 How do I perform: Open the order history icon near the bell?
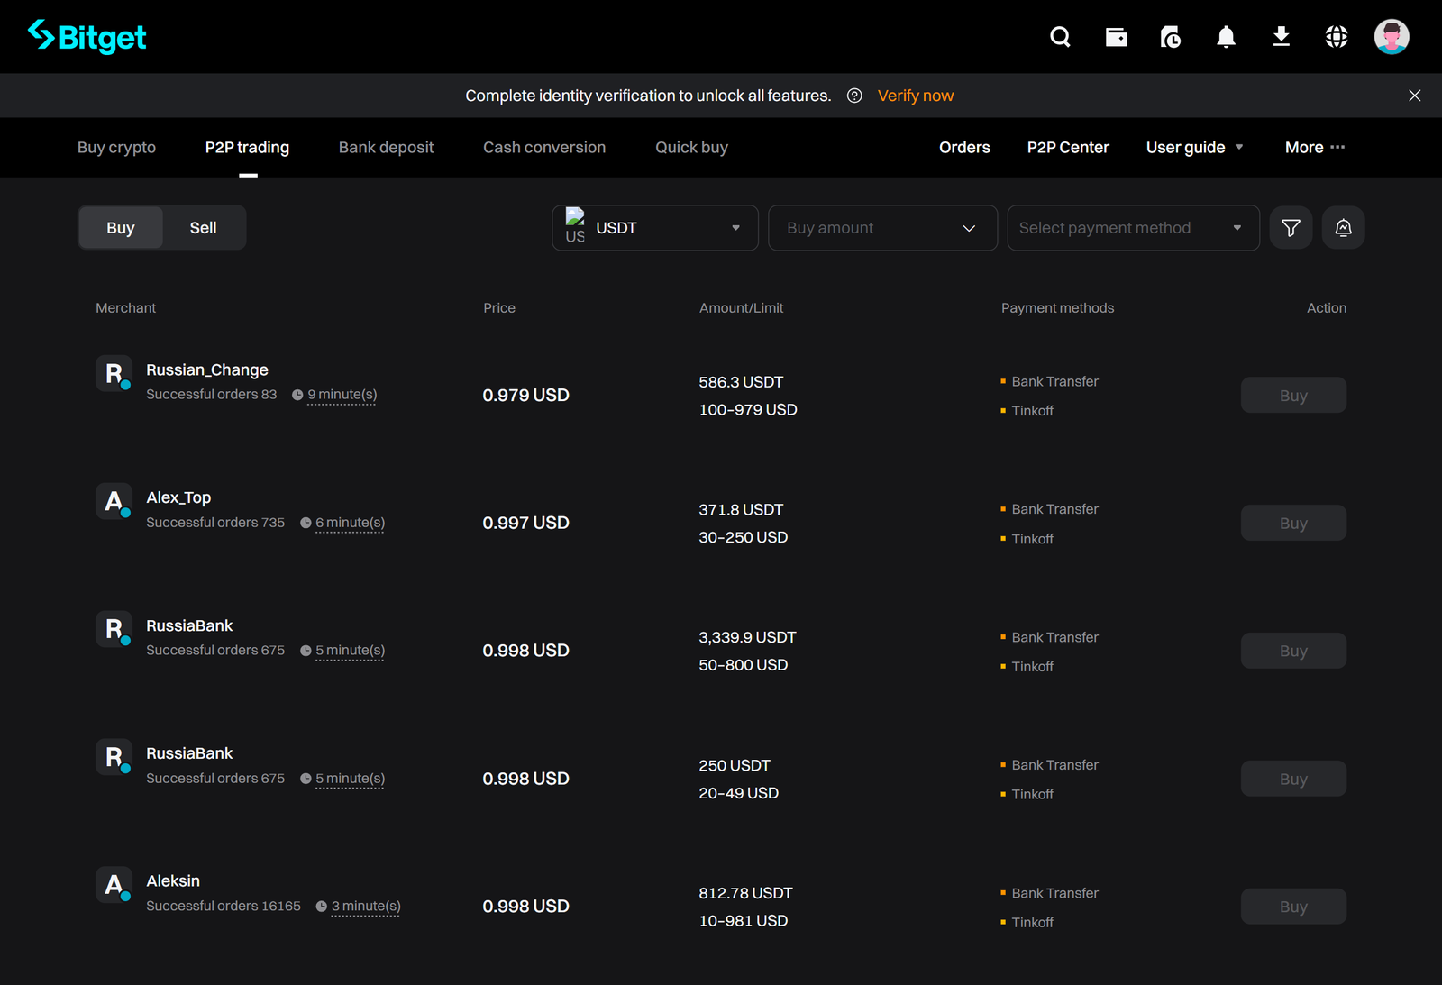(x=1170, y=36)
